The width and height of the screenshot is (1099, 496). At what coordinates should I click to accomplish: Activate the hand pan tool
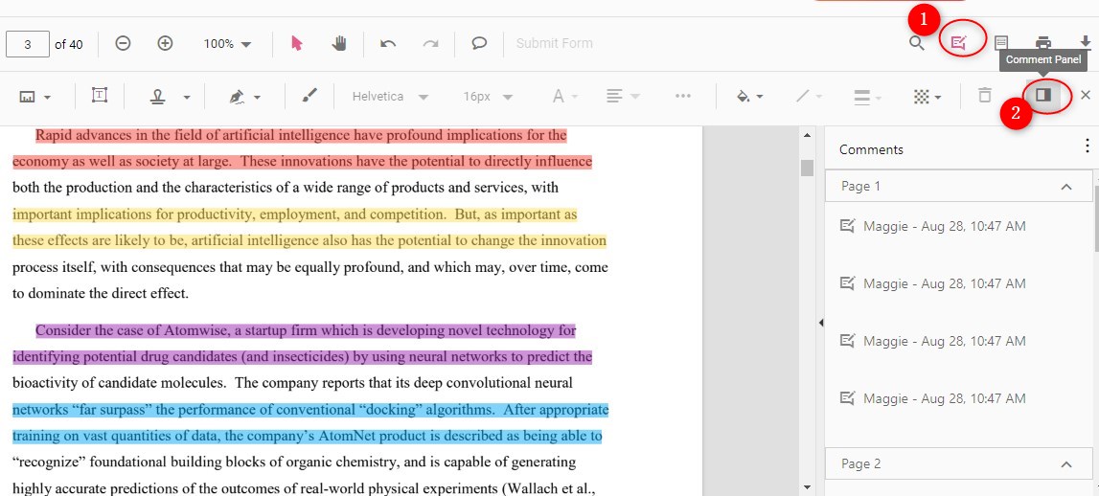click(339, 43)
